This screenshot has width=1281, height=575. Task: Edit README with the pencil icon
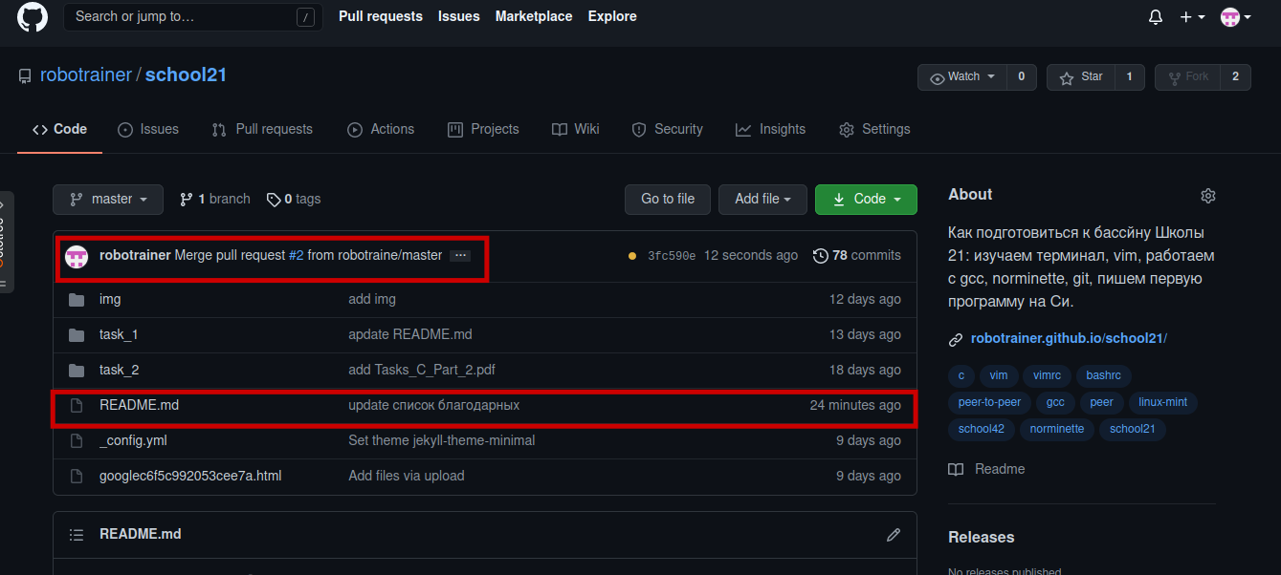(894, 535)
